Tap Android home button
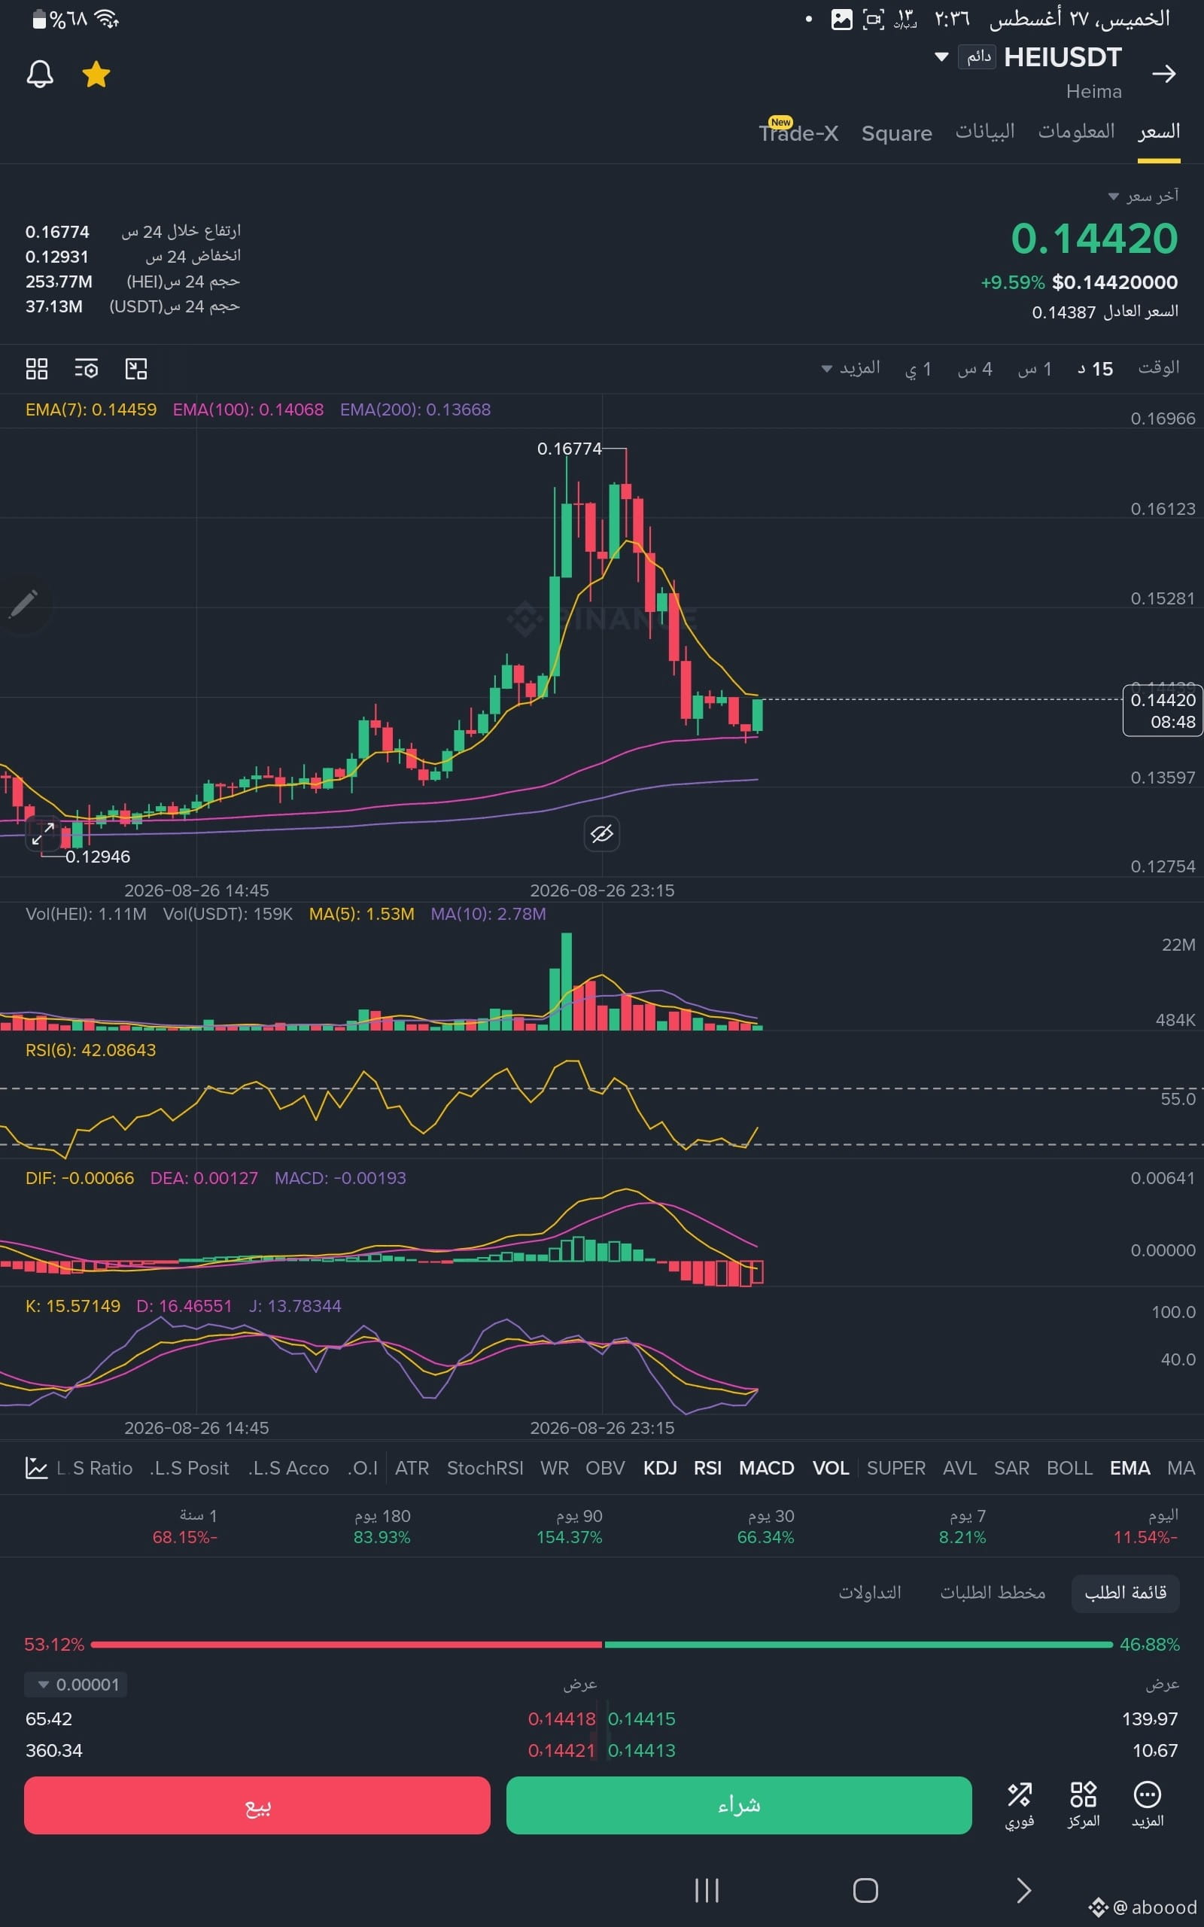The width and height of the screenshot is (1204, 1927). pos(865,1890)
